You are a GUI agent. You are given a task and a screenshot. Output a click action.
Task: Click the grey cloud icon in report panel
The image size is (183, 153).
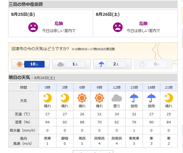(60, 64)
